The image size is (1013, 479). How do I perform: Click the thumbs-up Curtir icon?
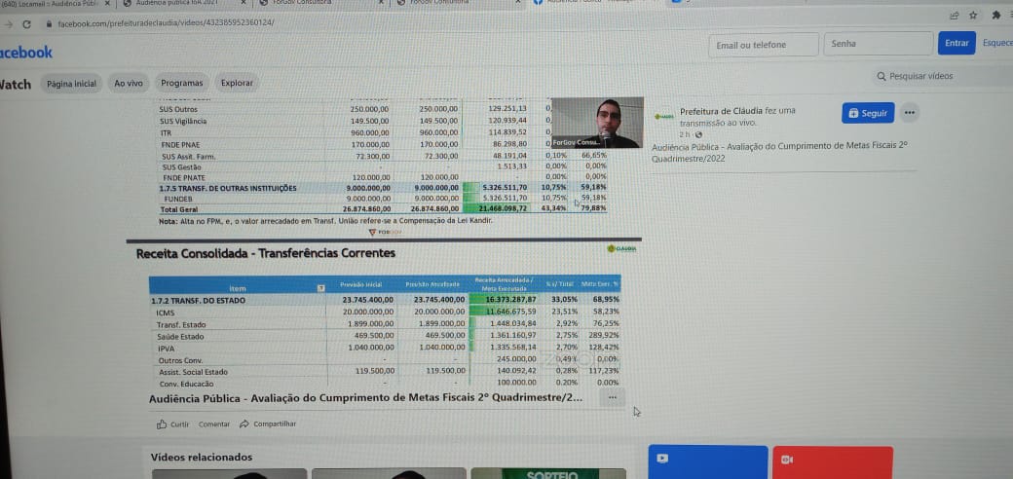[162, 424]
